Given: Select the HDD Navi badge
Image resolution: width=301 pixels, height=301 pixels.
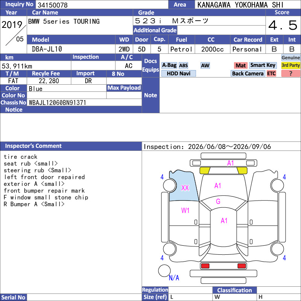Looking at the screenshot, I should pyautogui.click(x=178, y=73).
